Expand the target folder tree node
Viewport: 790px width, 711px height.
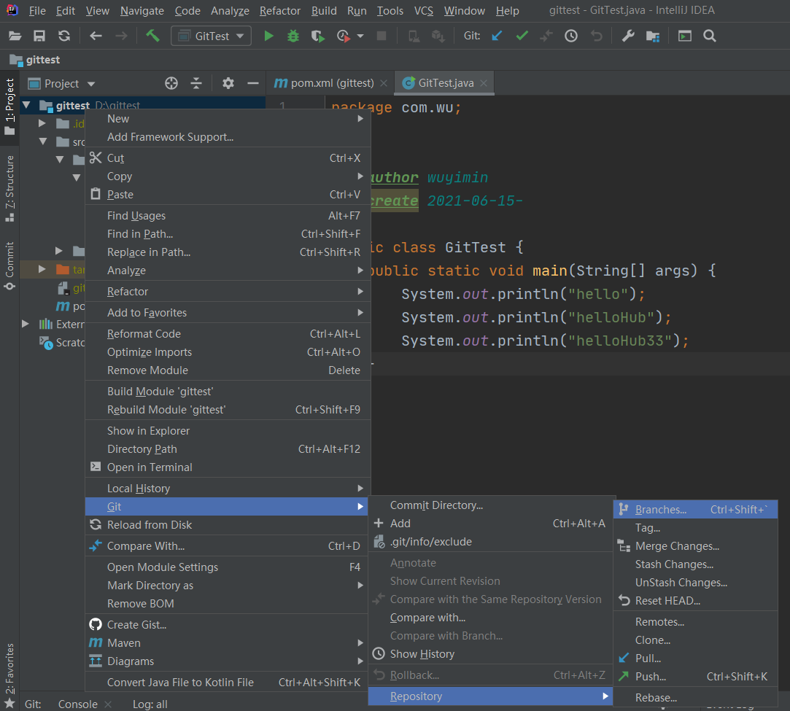(x=42, y=269)
